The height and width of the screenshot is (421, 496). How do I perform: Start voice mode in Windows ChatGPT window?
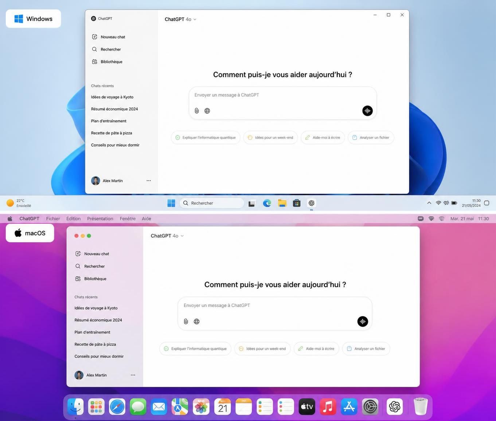coord(367,111)
